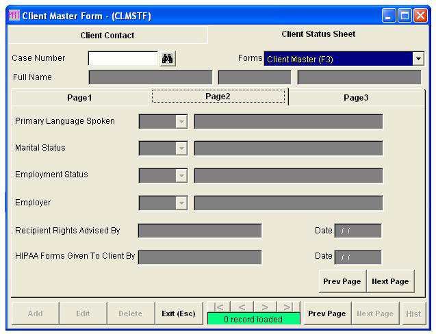This screenshot has height=334, width=436.
Task: Expand the Employer dropdown
Action: [181, 203]
